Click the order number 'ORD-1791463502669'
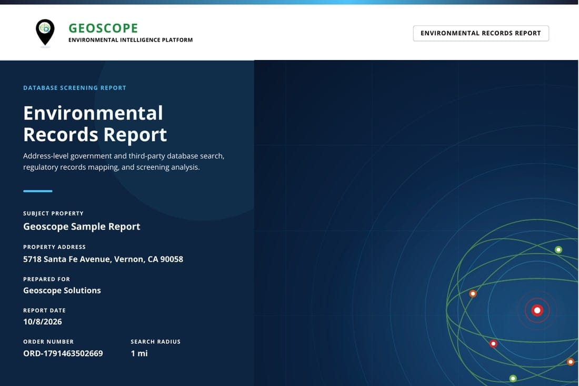Screen dimensions: 579x386 pos(63,353)
